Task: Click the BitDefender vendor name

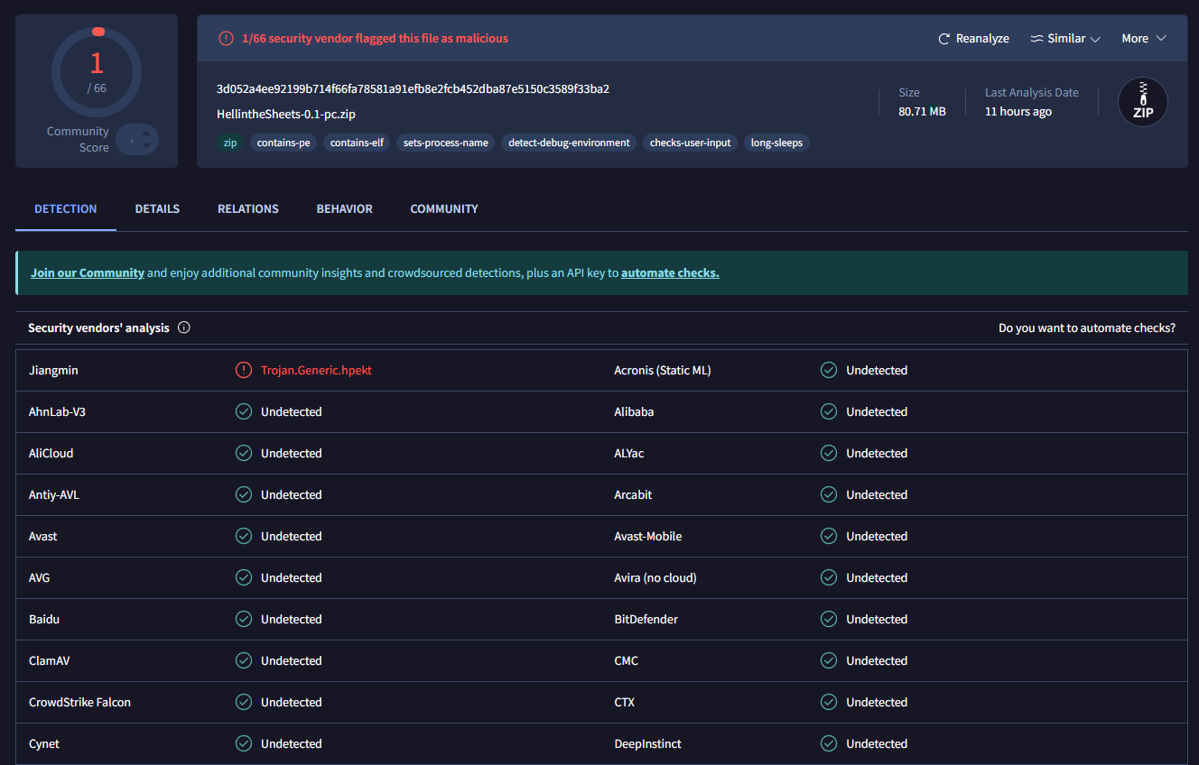Action: pyautogui.click(x=646, y=619)
